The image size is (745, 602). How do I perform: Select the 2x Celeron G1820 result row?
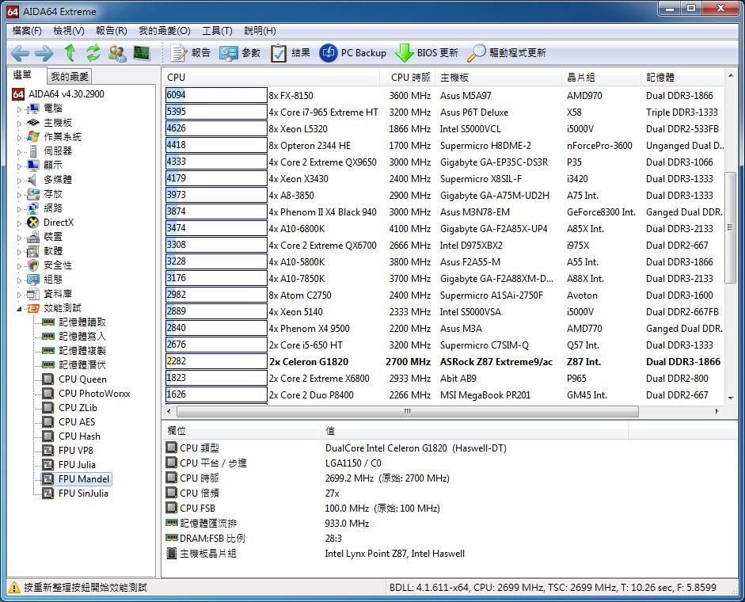pyautogui.click(x=444, y=362)
